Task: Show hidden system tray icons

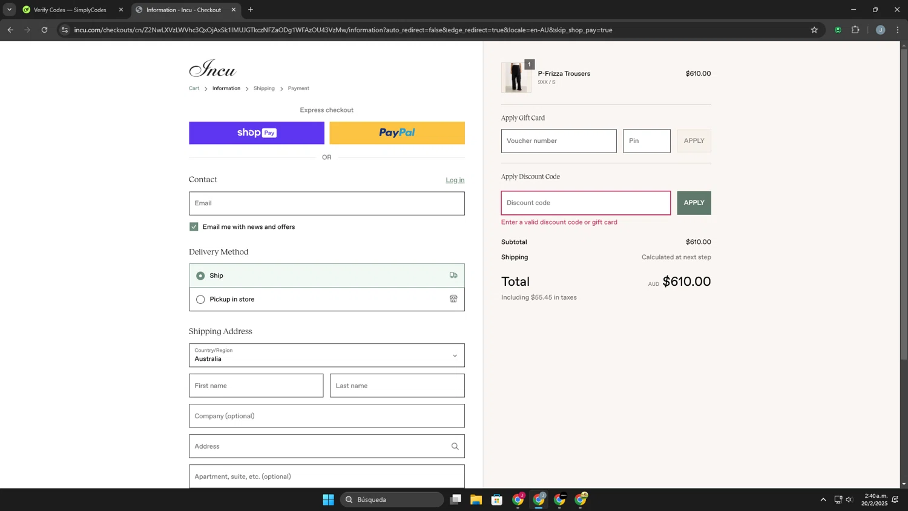Action: point(823,499)
